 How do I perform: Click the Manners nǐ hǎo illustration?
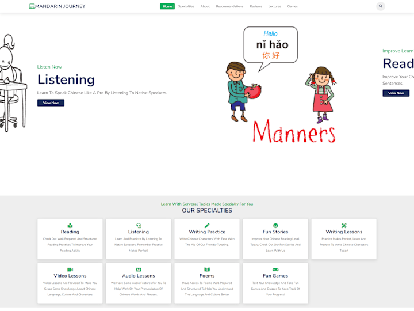tap(281, 85)
